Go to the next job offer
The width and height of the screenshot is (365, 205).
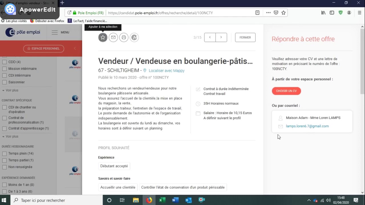(x=221, y=37)
